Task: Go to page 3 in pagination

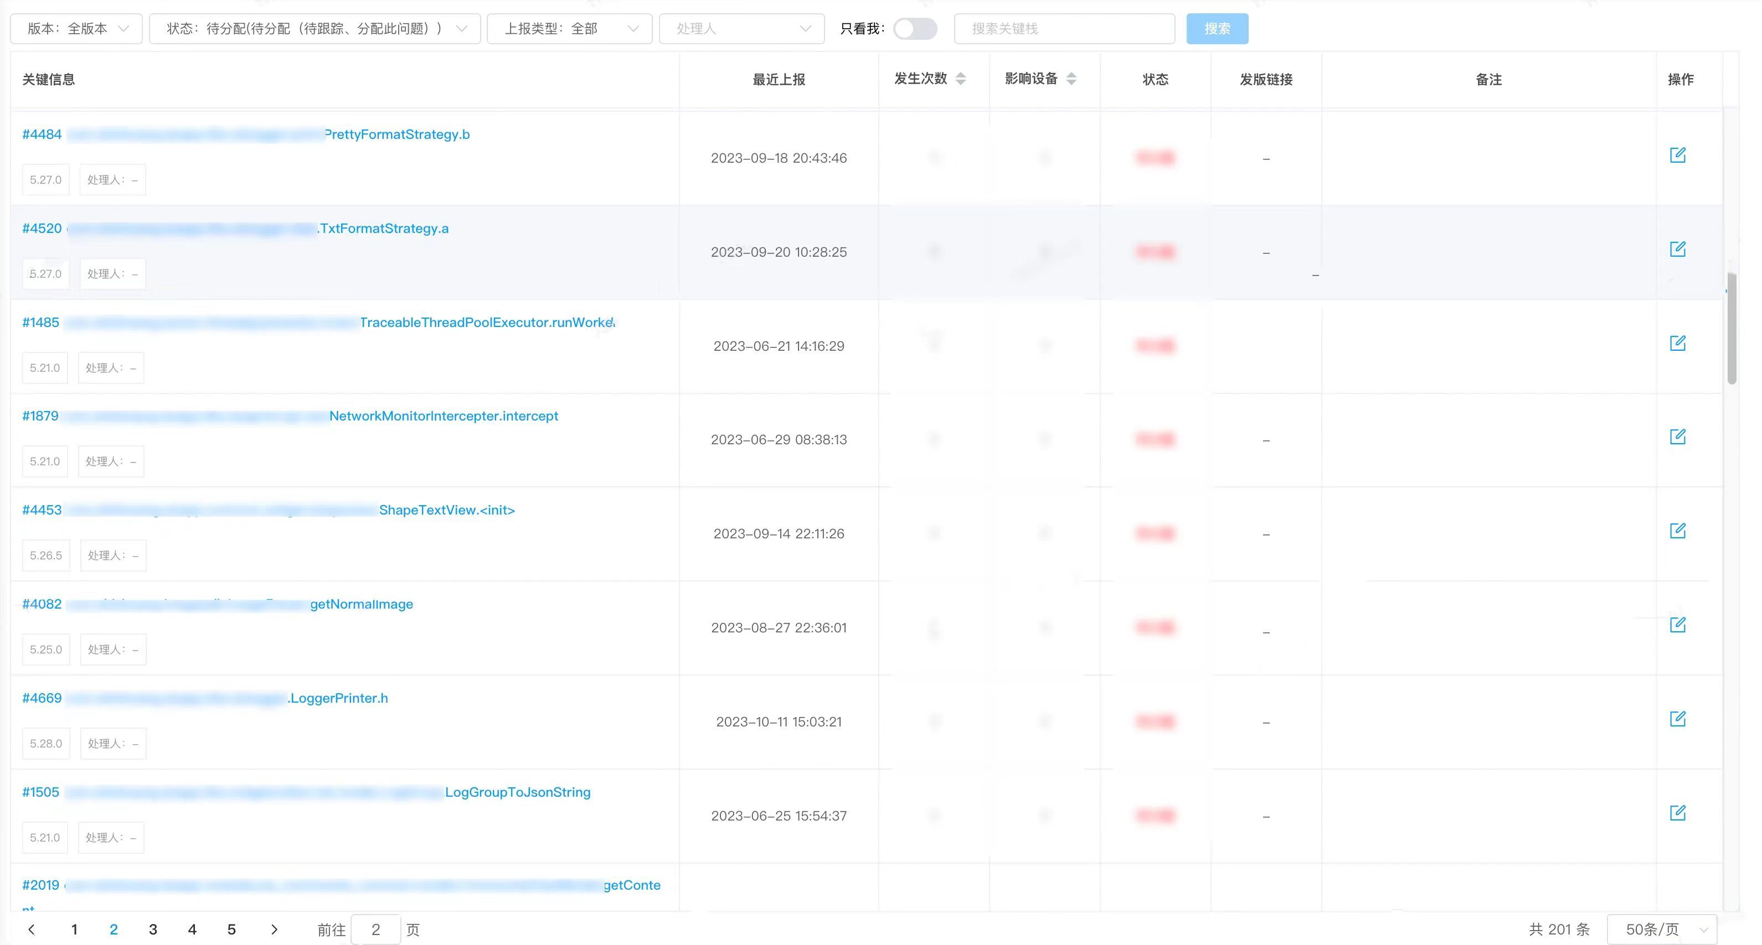Action: tap(153, 930)
